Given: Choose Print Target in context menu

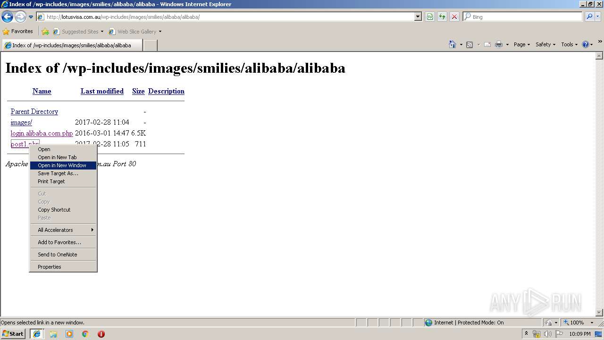Looking at the screenshot, I should tap(63, 181).
